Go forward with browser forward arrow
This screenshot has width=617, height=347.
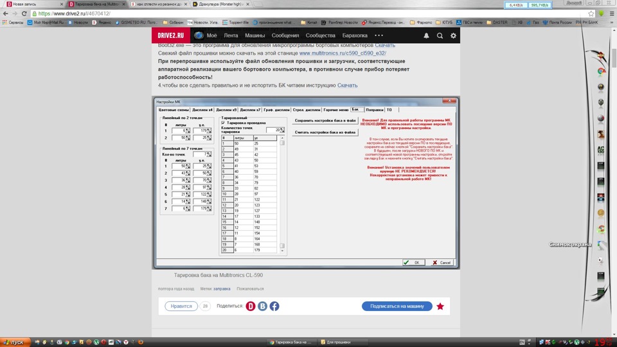tap(15, 13)
